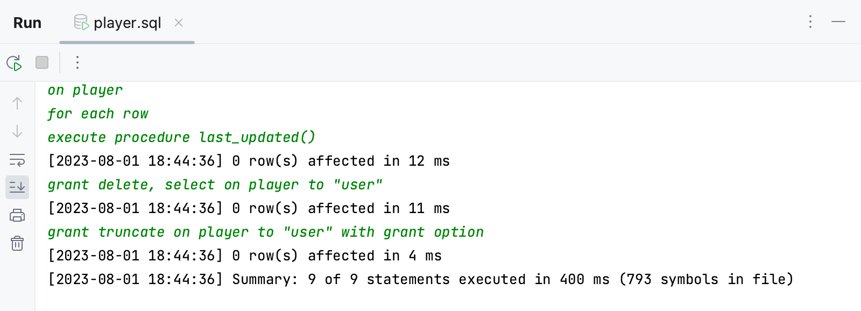Toggle soft-wrap for console output

coord(17,160)
